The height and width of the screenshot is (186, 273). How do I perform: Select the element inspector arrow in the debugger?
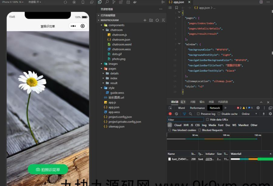click(x=170, y=108)
